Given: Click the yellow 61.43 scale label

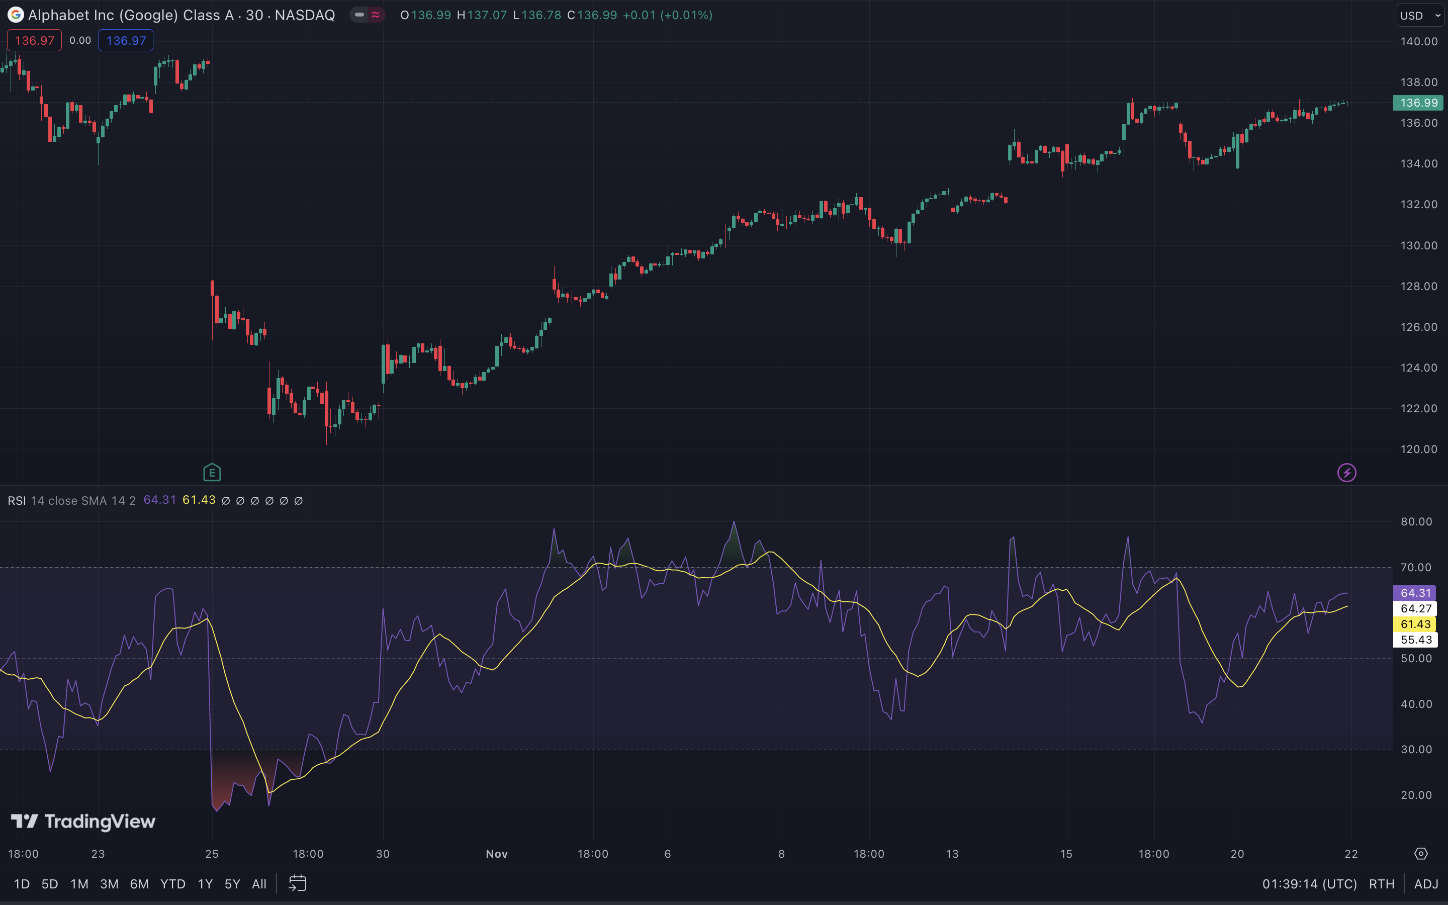Looking at the screenshot, I should pos(1414,624).
